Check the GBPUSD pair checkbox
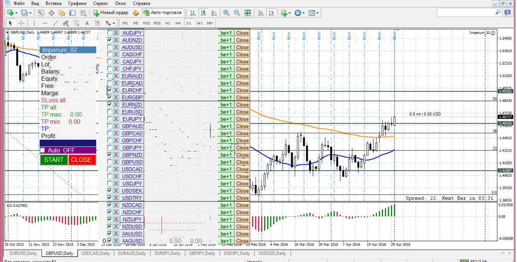This screenshot has height=262, width=517. pos(110,162)
